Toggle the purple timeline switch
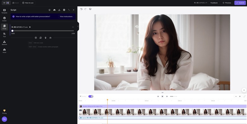 tap(91, 96)
